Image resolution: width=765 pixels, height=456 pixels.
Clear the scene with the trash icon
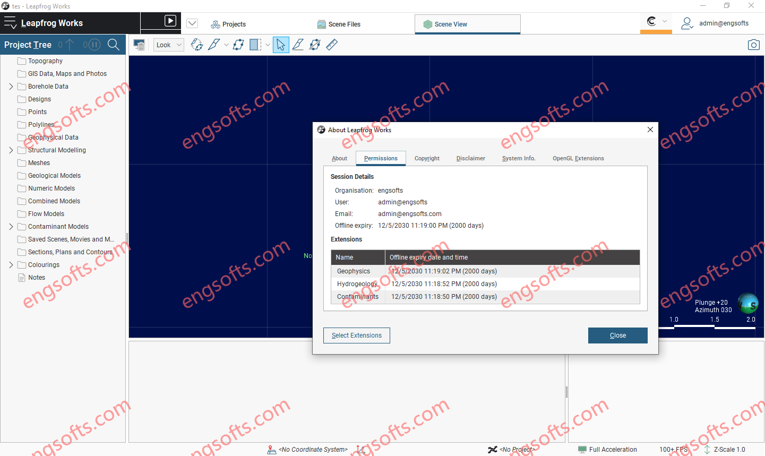(139, 45)
